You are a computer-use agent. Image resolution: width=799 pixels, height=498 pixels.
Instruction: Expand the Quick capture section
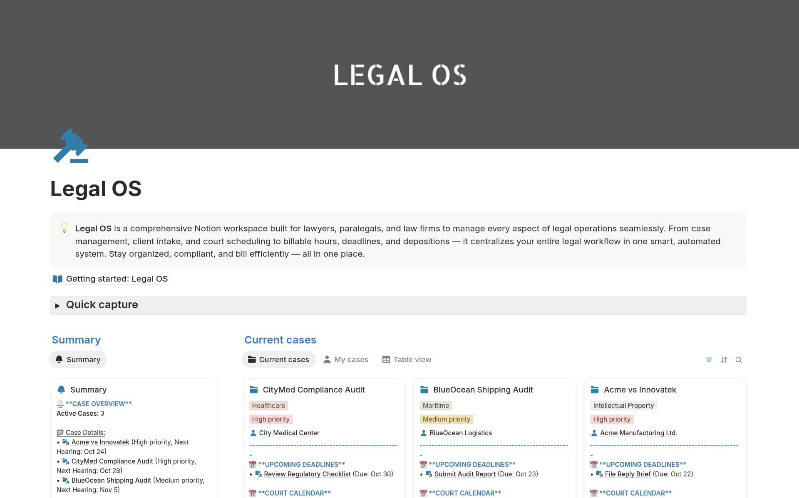[58, 305]
